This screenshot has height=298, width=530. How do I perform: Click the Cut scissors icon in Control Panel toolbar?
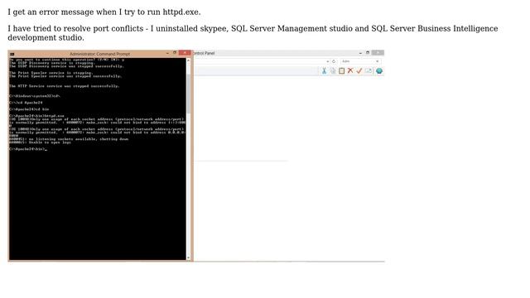[x=324, y=70]
